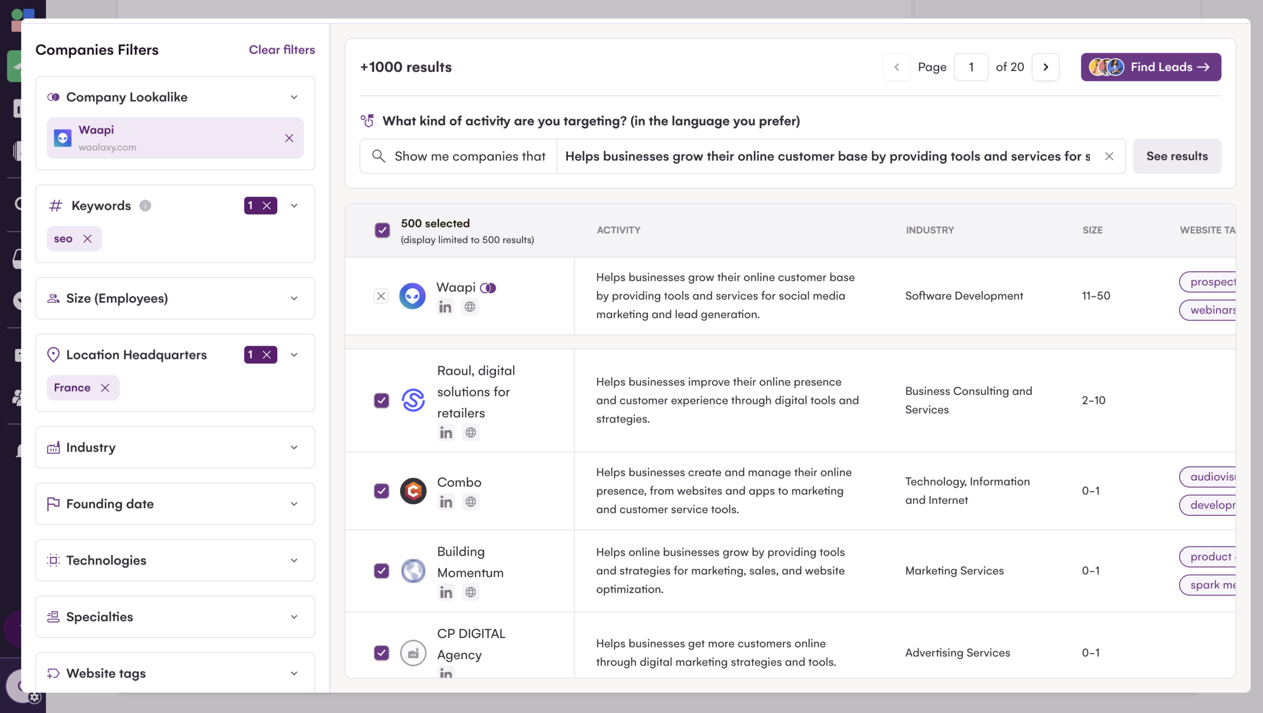Uncheck the CP DIGITAL Agency row
1263x713 pixels.
381,652
